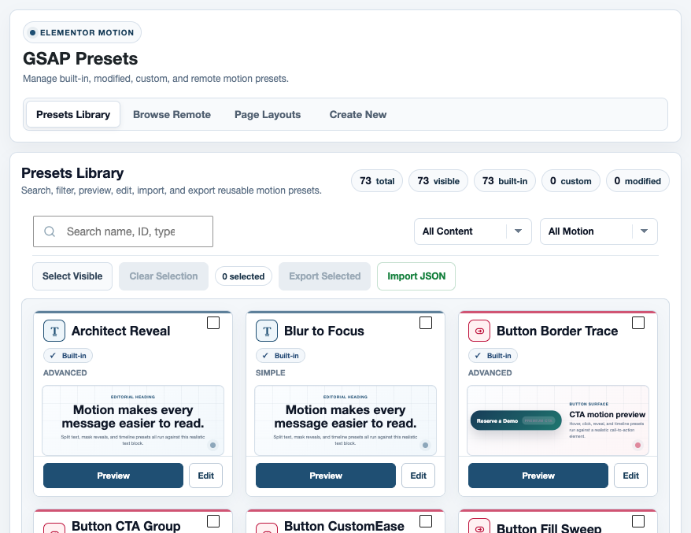Click the 0 custom counter pill
Image resolution: width=691 pixels, height=533 pixels.
571,181
